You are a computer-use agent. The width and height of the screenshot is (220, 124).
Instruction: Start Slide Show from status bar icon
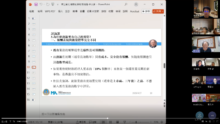(x=124, y=122)
